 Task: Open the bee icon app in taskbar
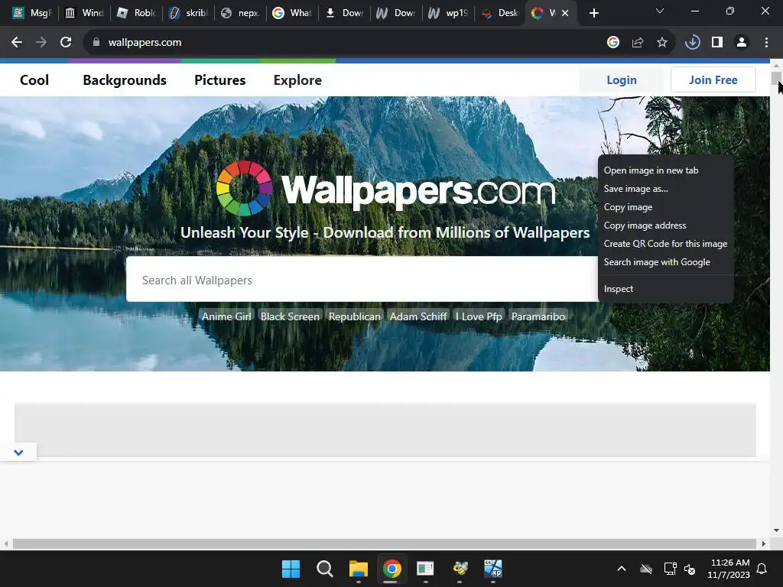[460, 569]
